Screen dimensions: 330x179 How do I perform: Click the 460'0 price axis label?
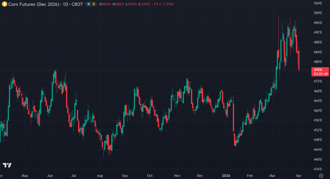(x=318, y=110)
